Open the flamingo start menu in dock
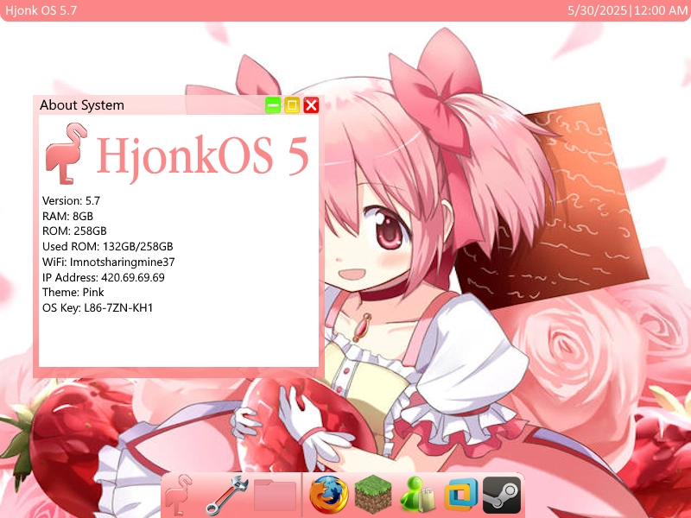 (179, 495)
